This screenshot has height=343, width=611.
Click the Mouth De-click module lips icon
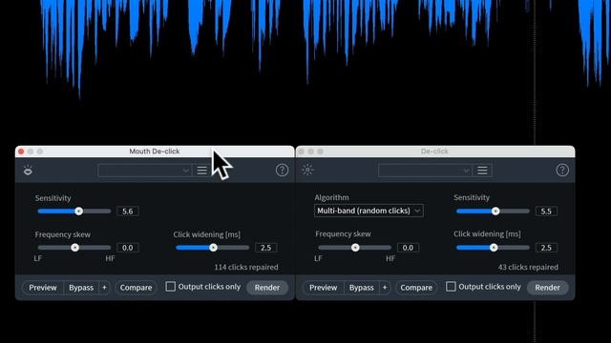click(28, 171)
